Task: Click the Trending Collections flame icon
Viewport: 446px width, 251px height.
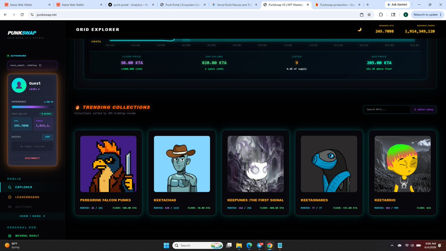Action: point(77,107)
